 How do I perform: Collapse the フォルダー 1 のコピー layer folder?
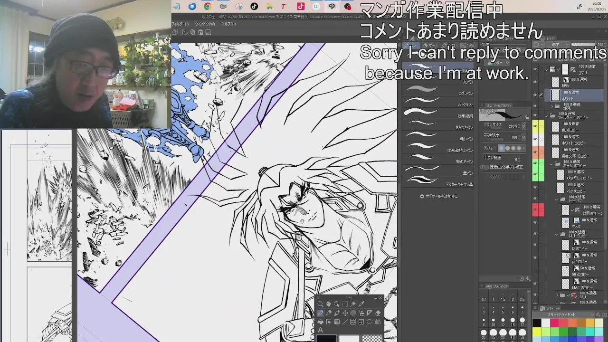click(x=546, y=115)
